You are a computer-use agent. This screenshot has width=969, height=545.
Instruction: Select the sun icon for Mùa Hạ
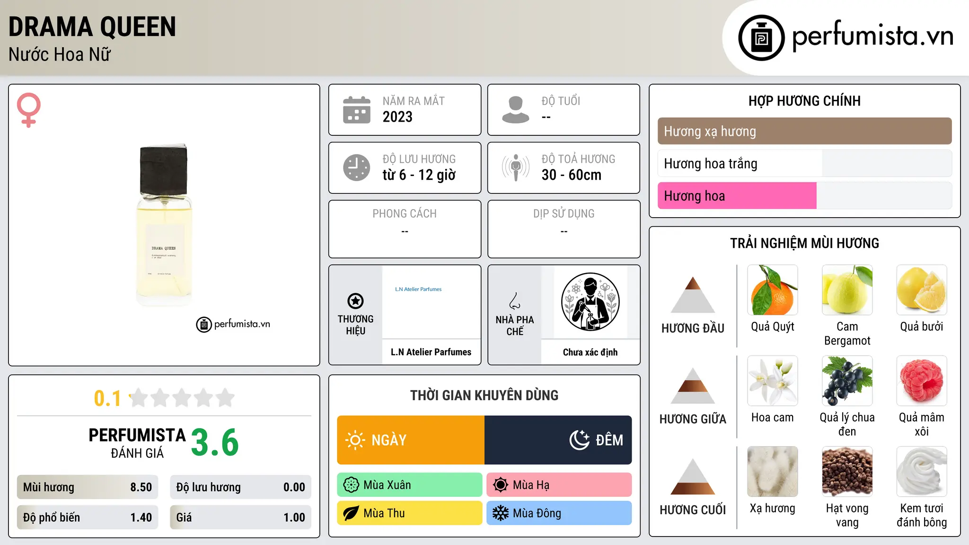(x=501, y=485)
